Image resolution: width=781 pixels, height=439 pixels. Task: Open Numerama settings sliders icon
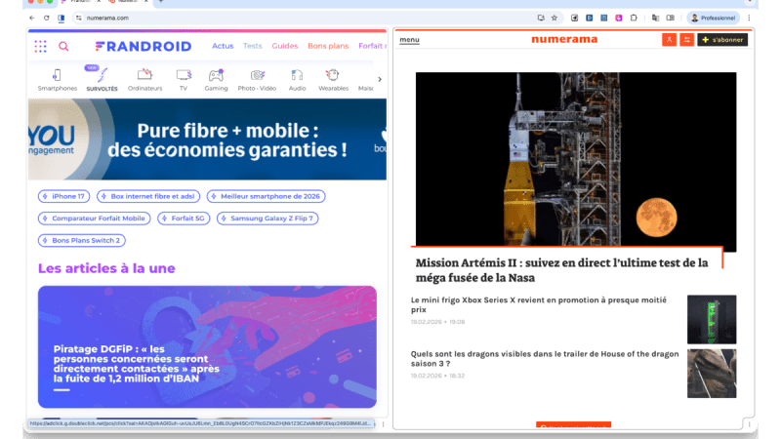click(687, 40)
